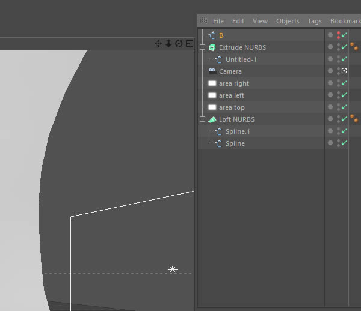Toggle visibility dots for area left
Screen dimensions: 361x311
pos(338,95)
